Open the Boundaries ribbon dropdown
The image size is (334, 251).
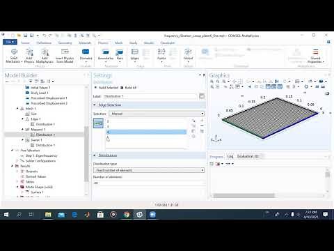[x=106, y=56]
